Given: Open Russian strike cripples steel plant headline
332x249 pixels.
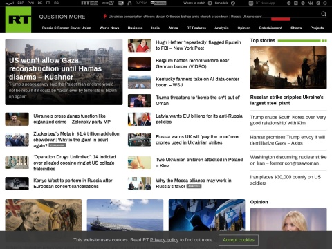Looking at the screenshot, I should coord(287,100).
